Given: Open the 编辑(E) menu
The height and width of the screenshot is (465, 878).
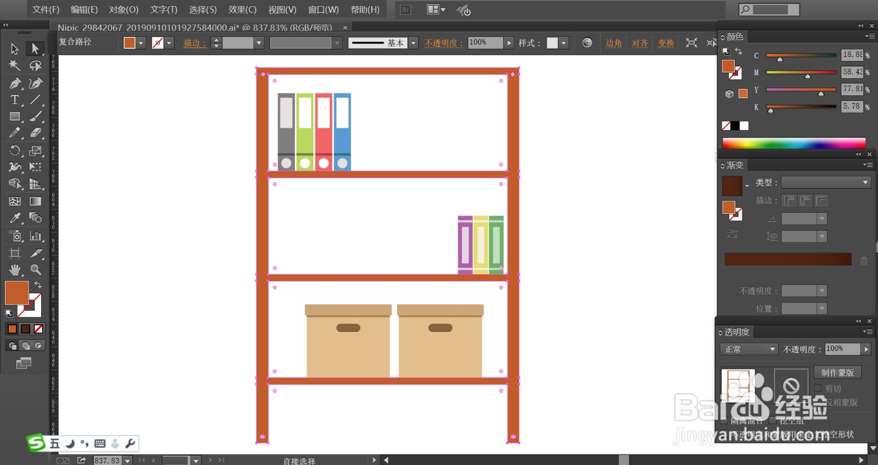Looking at the screenshot, I should tap(84, 9).
